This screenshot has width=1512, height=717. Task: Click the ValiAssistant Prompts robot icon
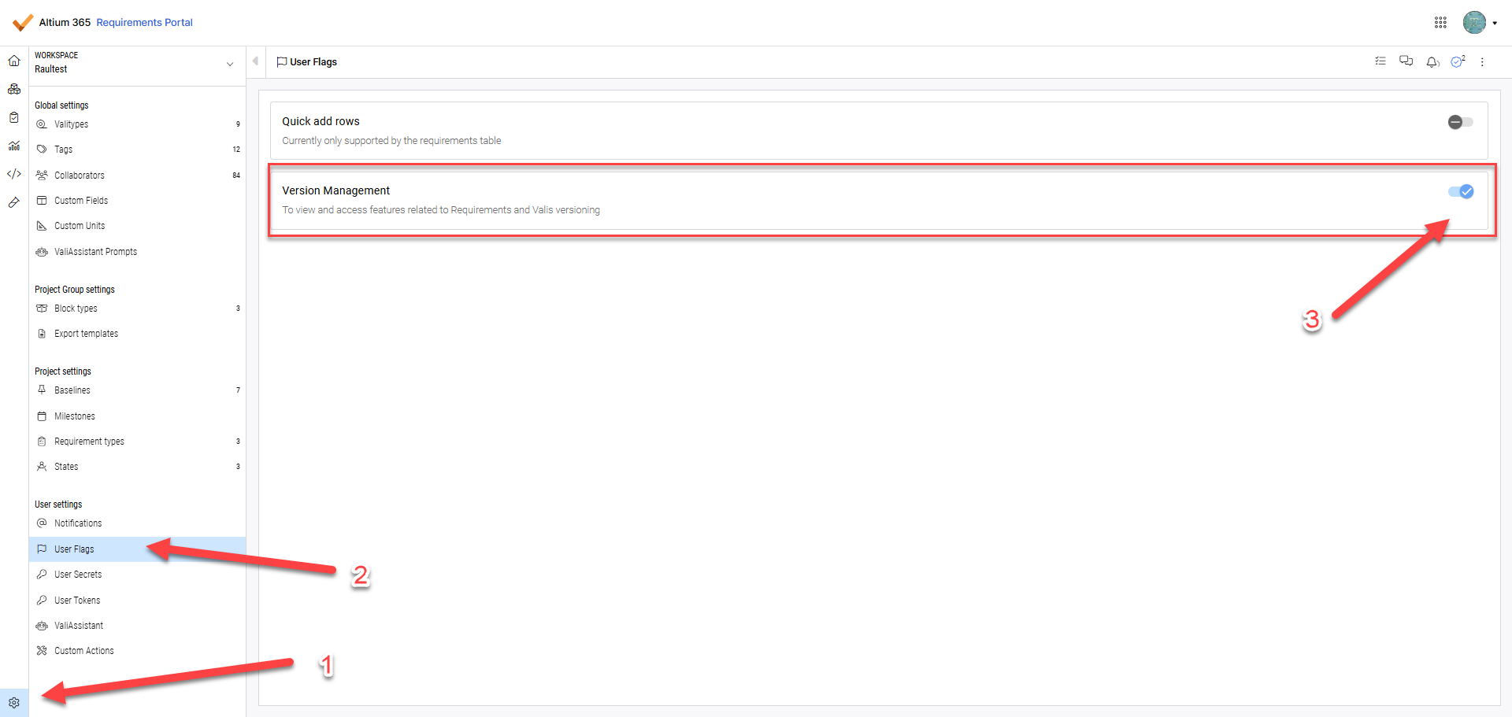pos(42,252)
